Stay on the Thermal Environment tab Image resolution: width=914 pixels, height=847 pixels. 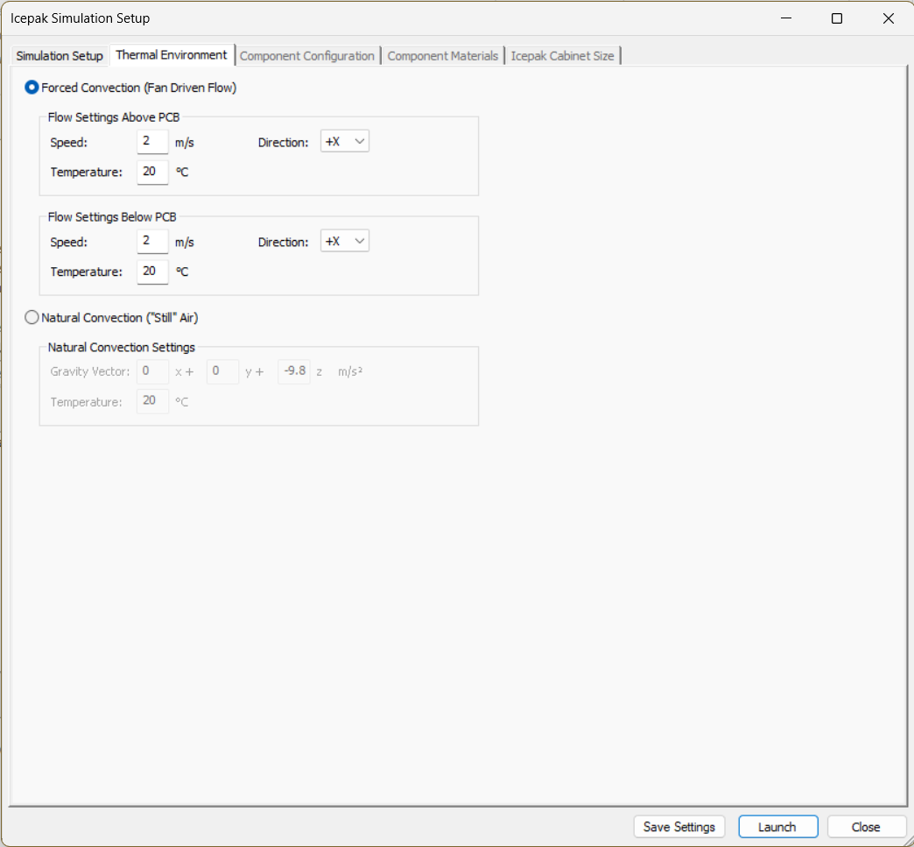[172, 54]
